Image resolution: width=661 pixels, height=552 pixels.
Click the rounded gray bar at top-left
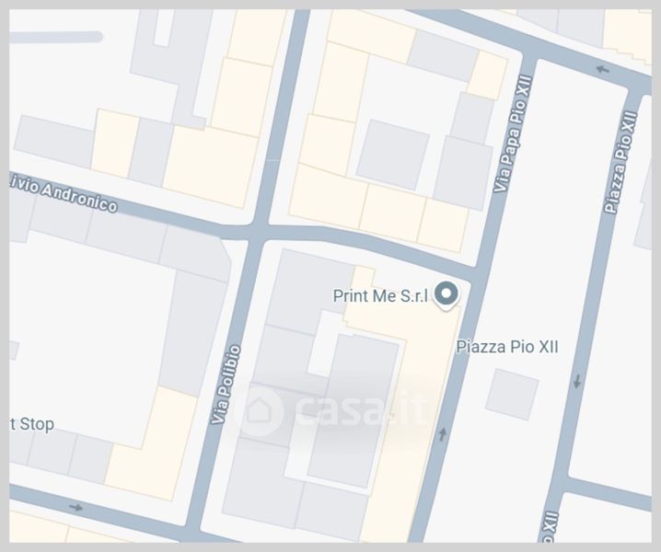pyautogui.click(x=56, y=37)
